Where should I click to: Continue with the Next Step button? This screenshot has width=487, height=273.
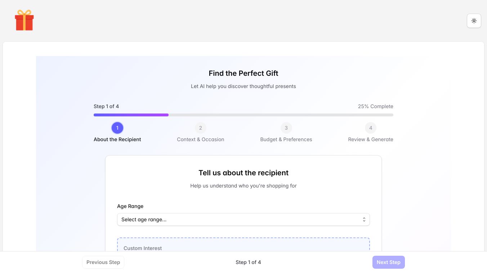click(388, 262)
